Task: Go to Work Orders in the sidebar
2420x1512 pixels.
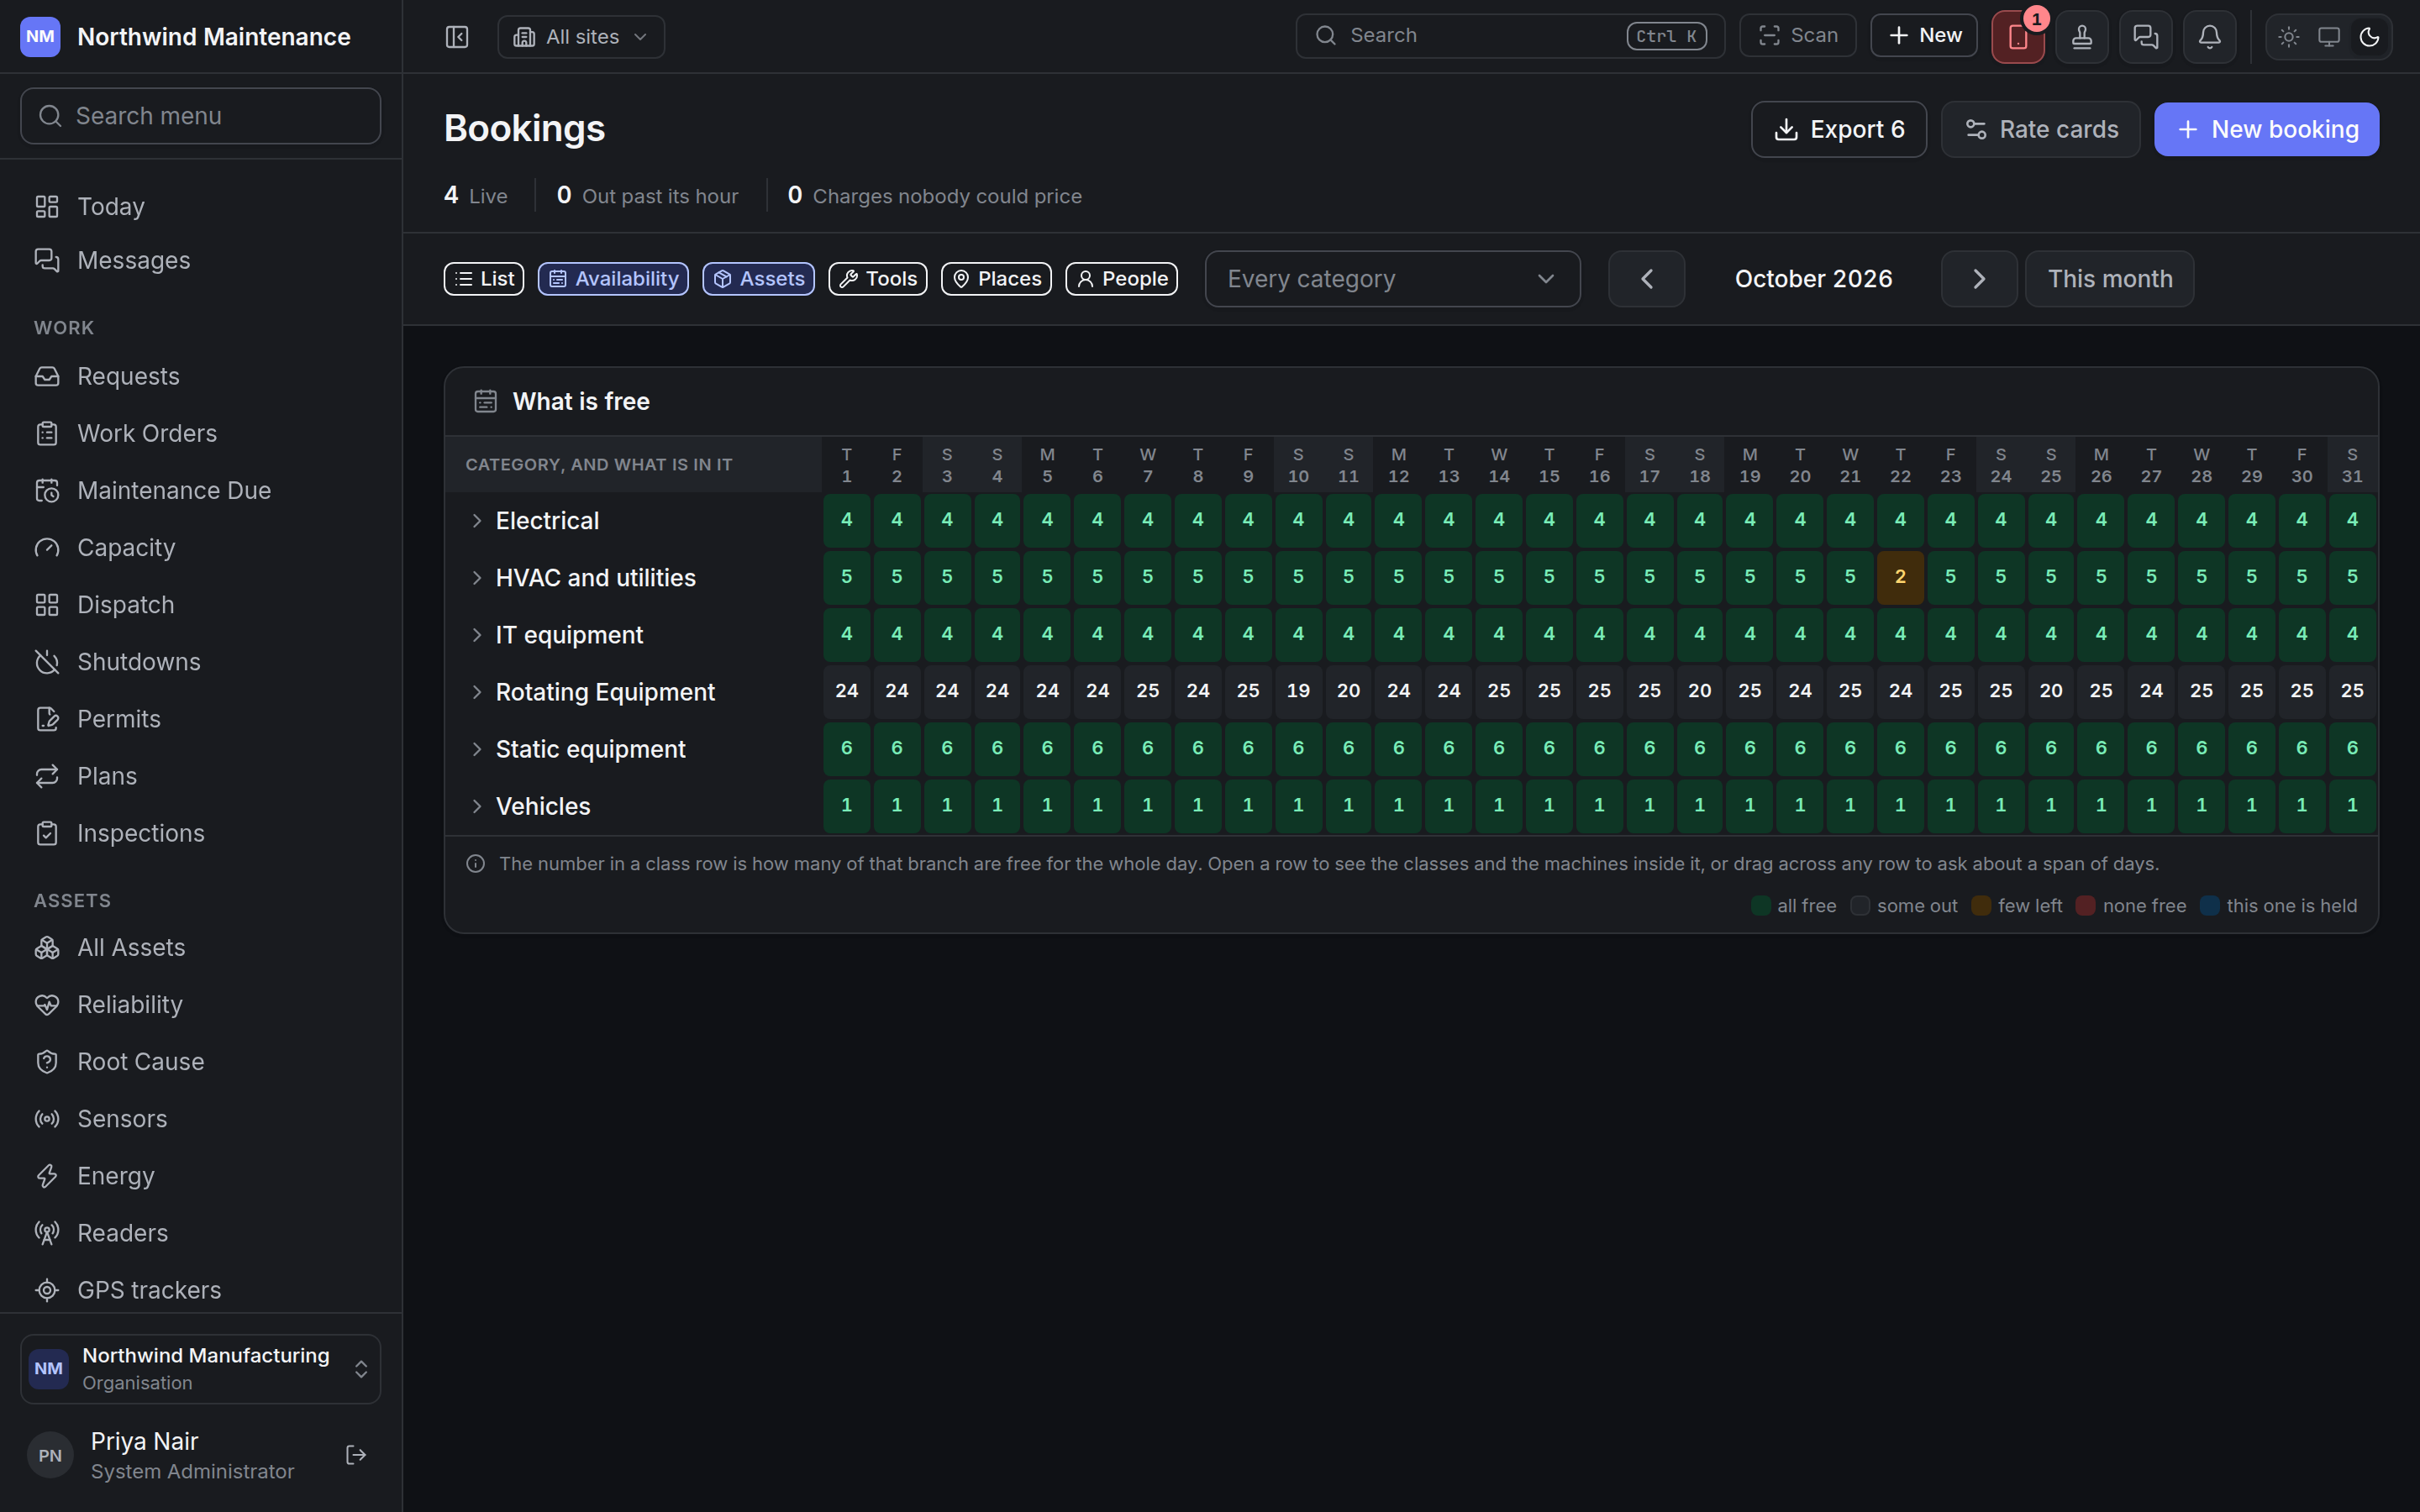Action: click(200, 433)
